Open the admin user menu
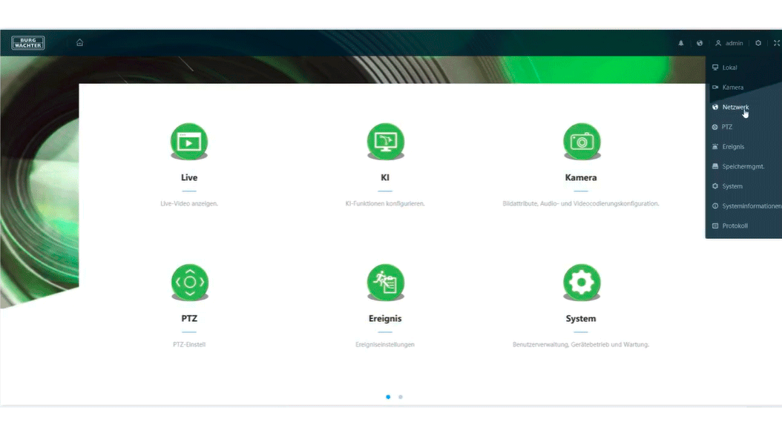This screenshot has height=434, width=782. pos(729,43)
